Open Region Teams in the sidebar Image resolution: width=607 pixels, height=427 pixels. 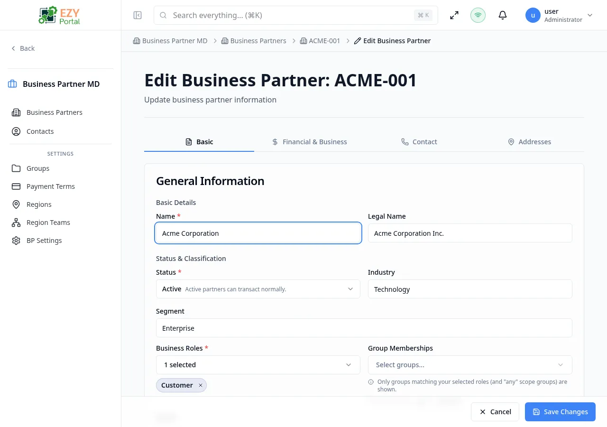48,222
